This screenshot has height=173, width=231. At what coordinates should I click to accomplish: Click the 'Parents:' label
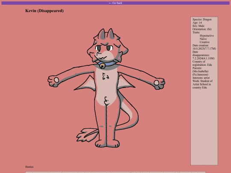[197, 68]
